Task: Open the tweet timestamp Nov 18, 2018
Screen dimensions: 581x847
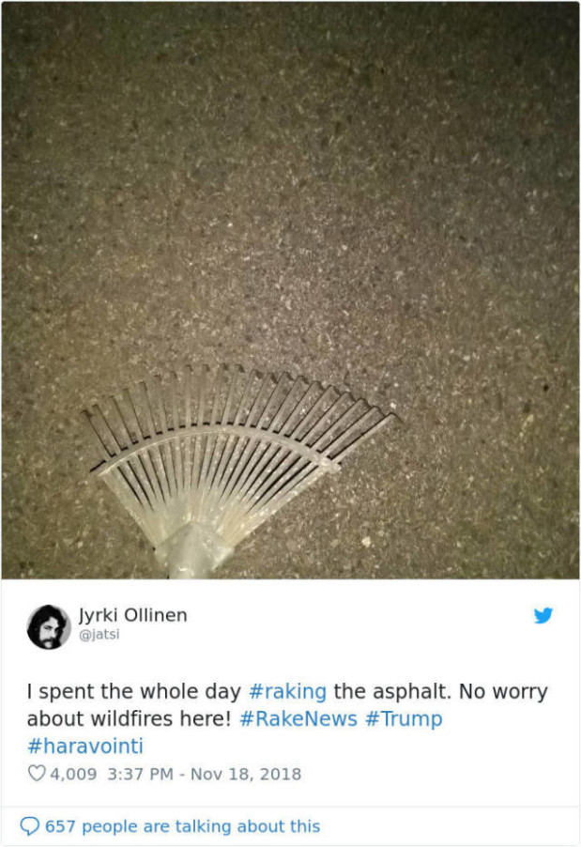Action: click(x=246, y=774)
